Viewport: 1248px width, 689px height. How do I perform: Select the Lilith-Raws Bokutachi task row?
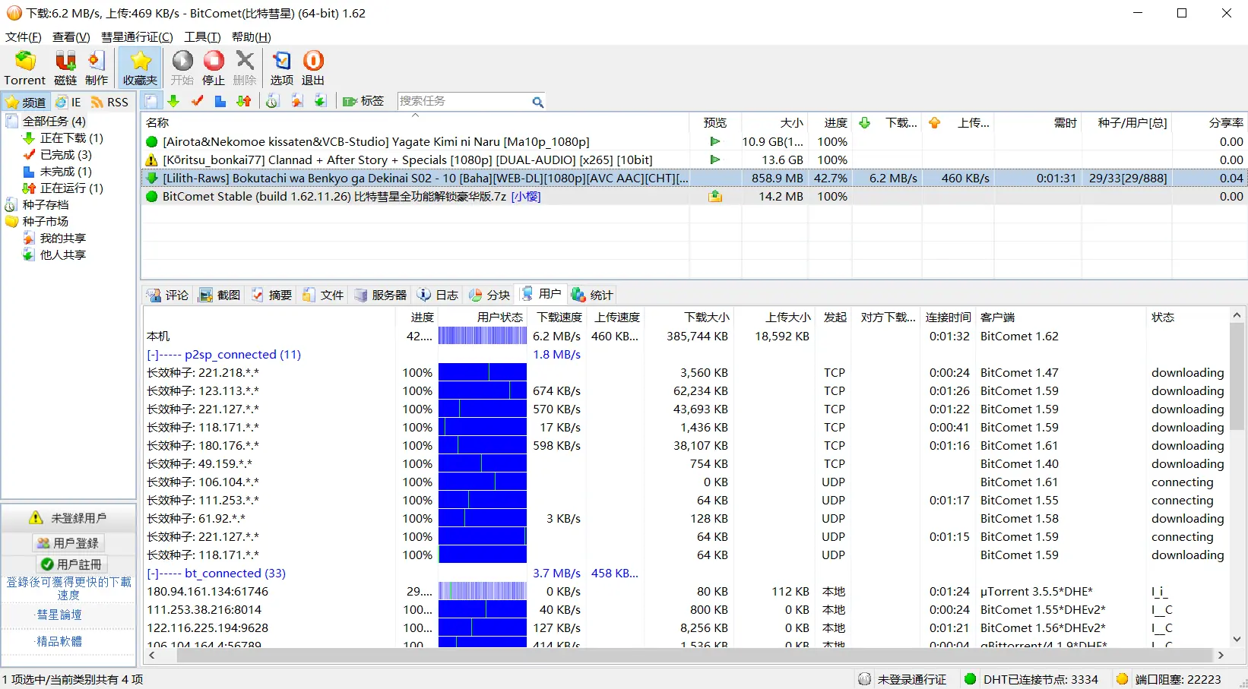pos(693,178)
